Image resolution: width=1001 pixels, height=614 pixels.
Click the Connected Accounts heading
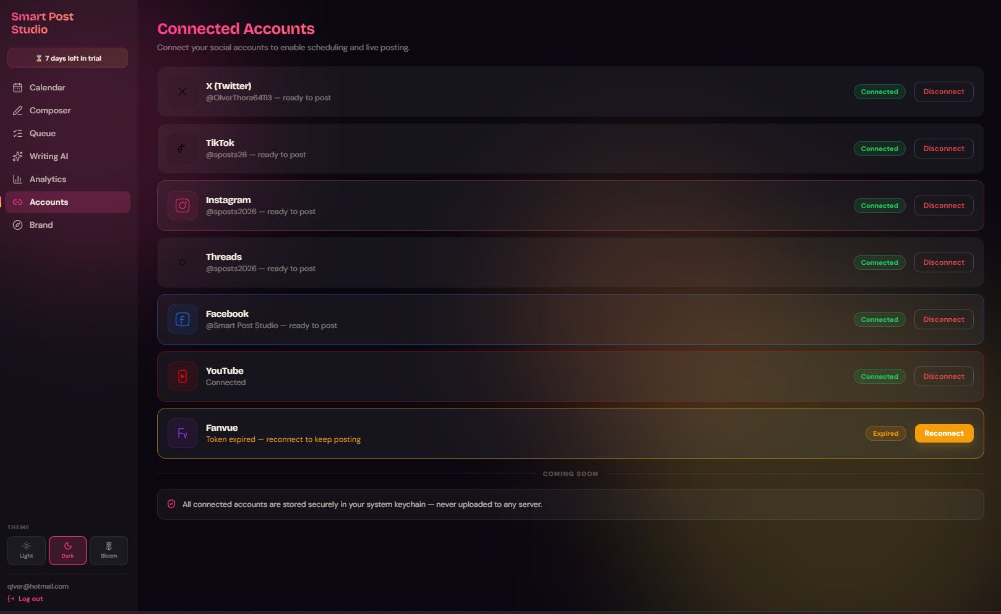[236, 28]
